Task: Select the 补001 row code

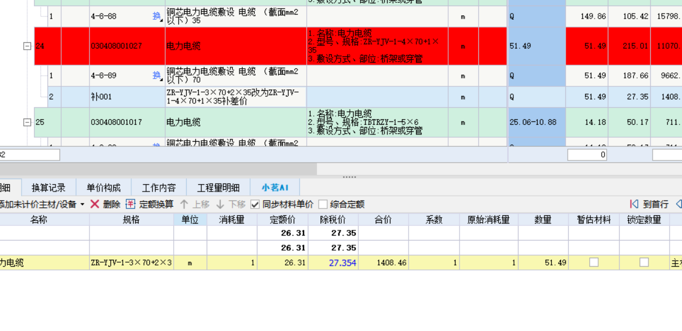Action: [101, 97]
